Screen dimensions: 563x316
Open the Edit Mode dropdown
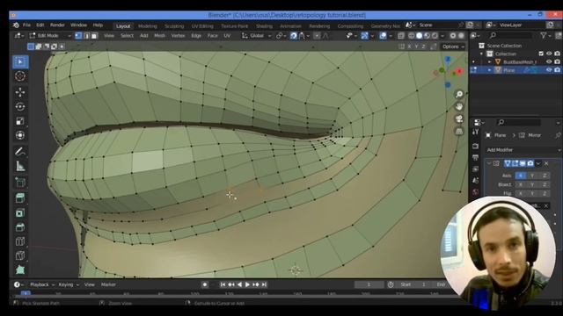(x=50, y=36)
